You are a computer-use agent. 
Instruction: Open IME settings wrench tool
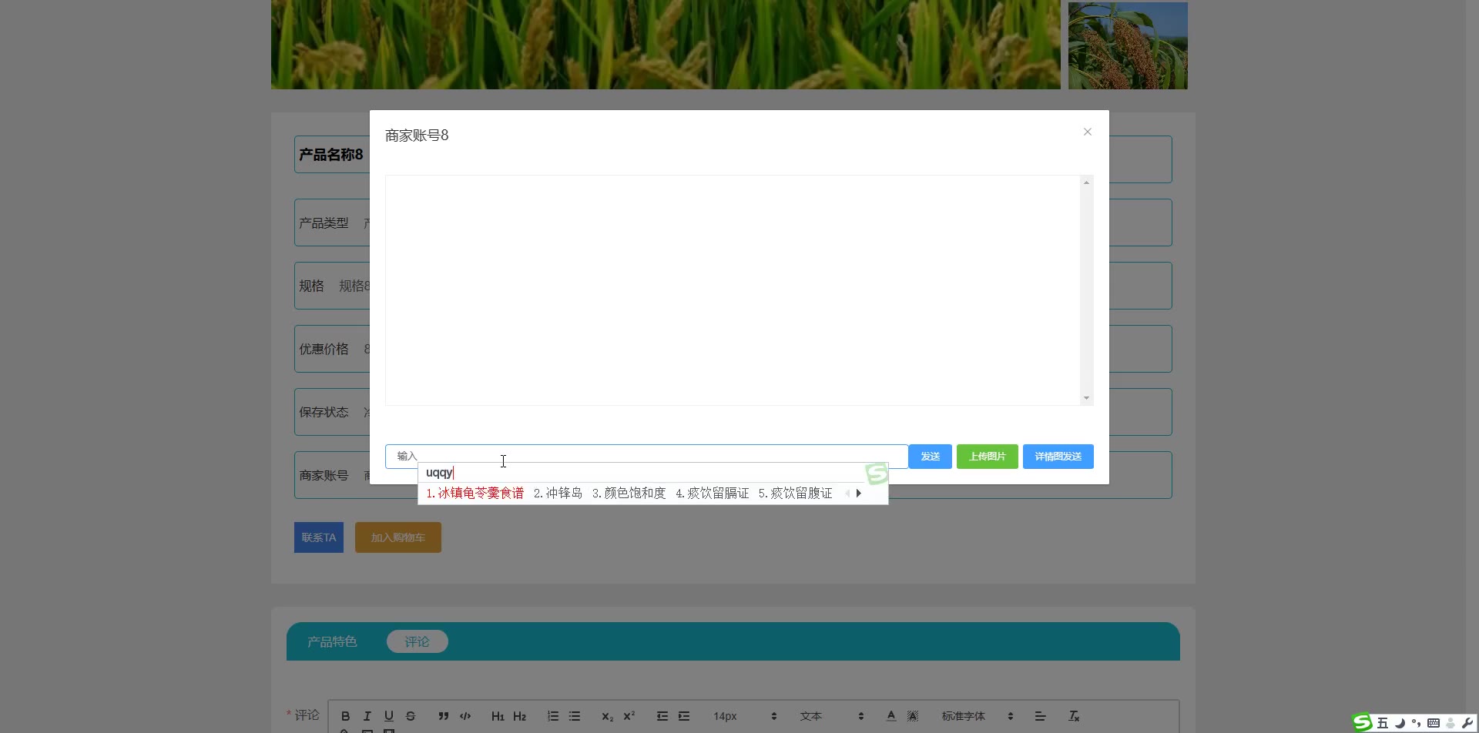[1467, 723]
